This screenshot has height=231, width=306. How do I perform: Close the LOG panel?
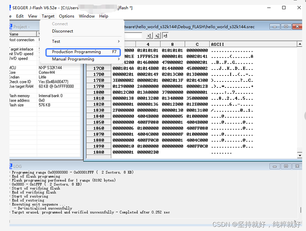[x=297, y=166]
